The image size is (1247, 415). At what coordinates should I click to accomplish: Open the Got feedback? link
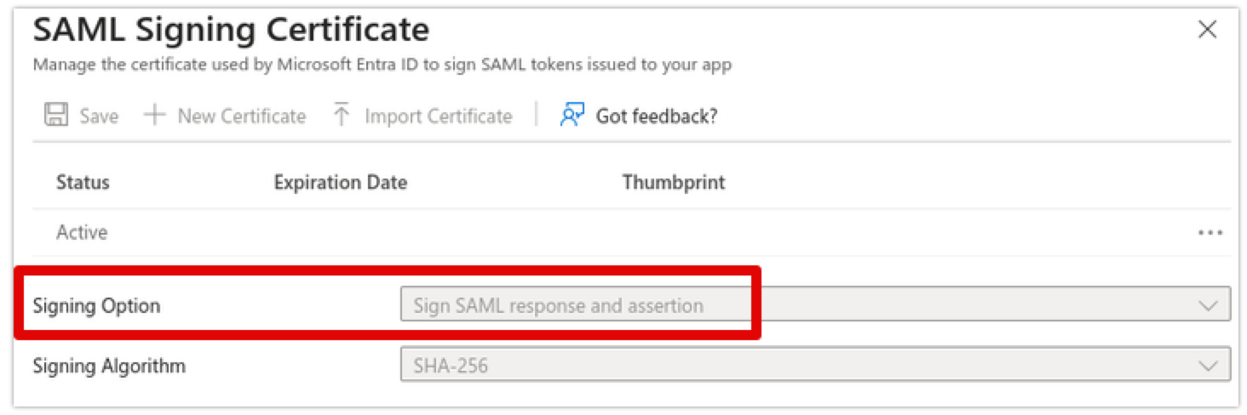pos(656,117)
